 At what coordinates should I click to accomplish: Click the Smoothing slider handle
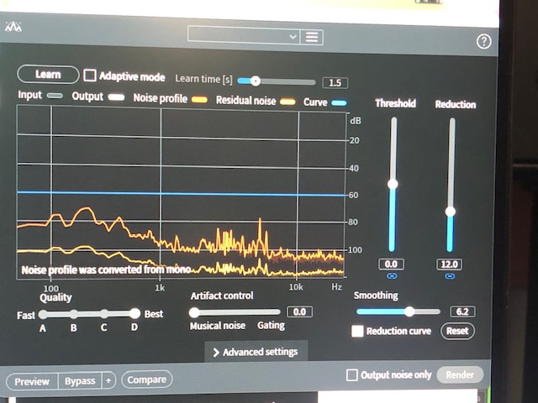pyautogui.click(x=409, y=311)
